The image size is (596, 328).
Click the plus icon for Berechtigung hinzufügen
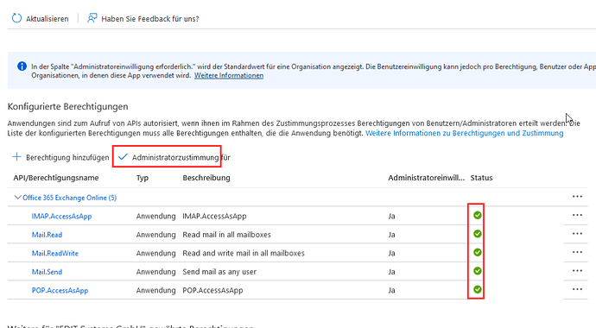click(x=16, y=157)
